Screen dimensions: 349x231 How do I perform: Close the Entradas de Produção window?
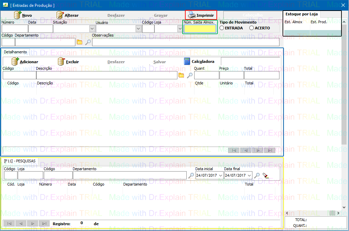click(x=343, y=5)
